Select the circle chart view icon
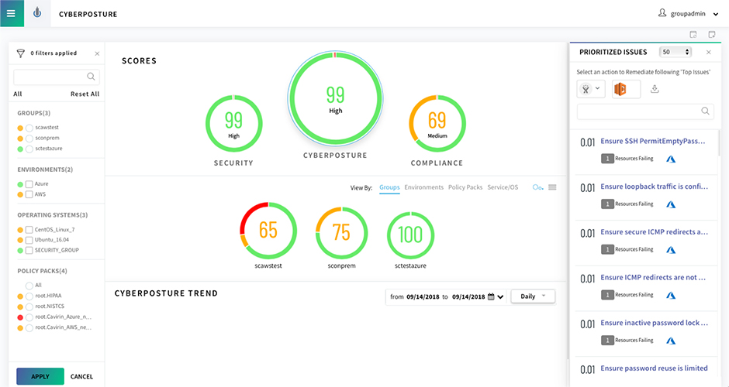The width and height of the screenshot is (729, 387). point(537,187)
